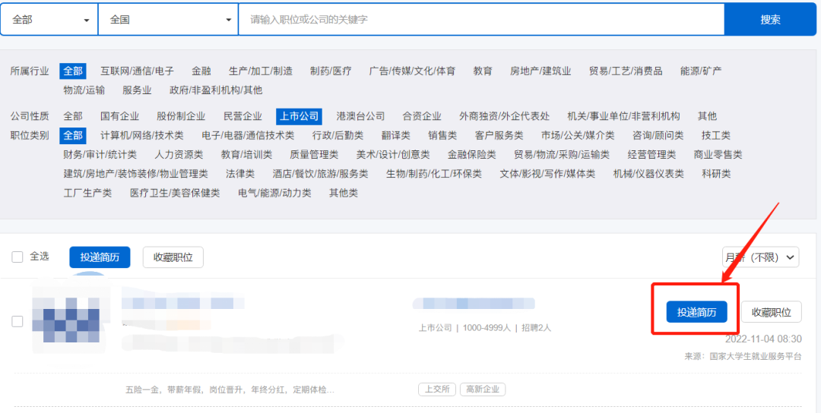Filter by 贸易/工艺/消费品 industry
This screenshot has width=821, height=413.
tap(625, 71)
